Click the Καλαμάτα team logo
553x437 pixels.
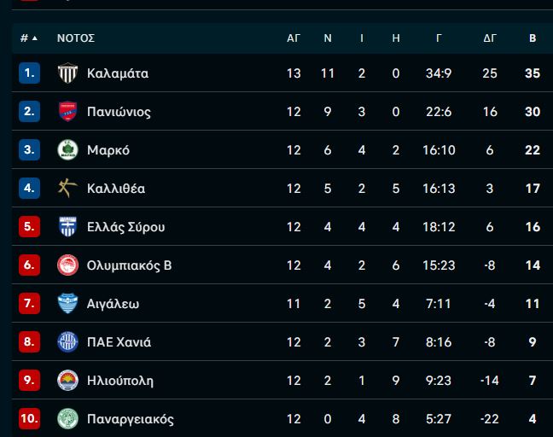67,73
